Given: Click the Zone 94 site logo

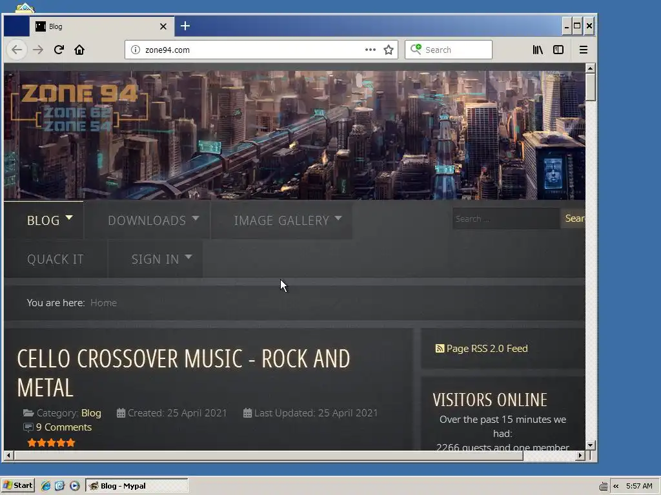Looking at the screenshot, I should point(79,108).
